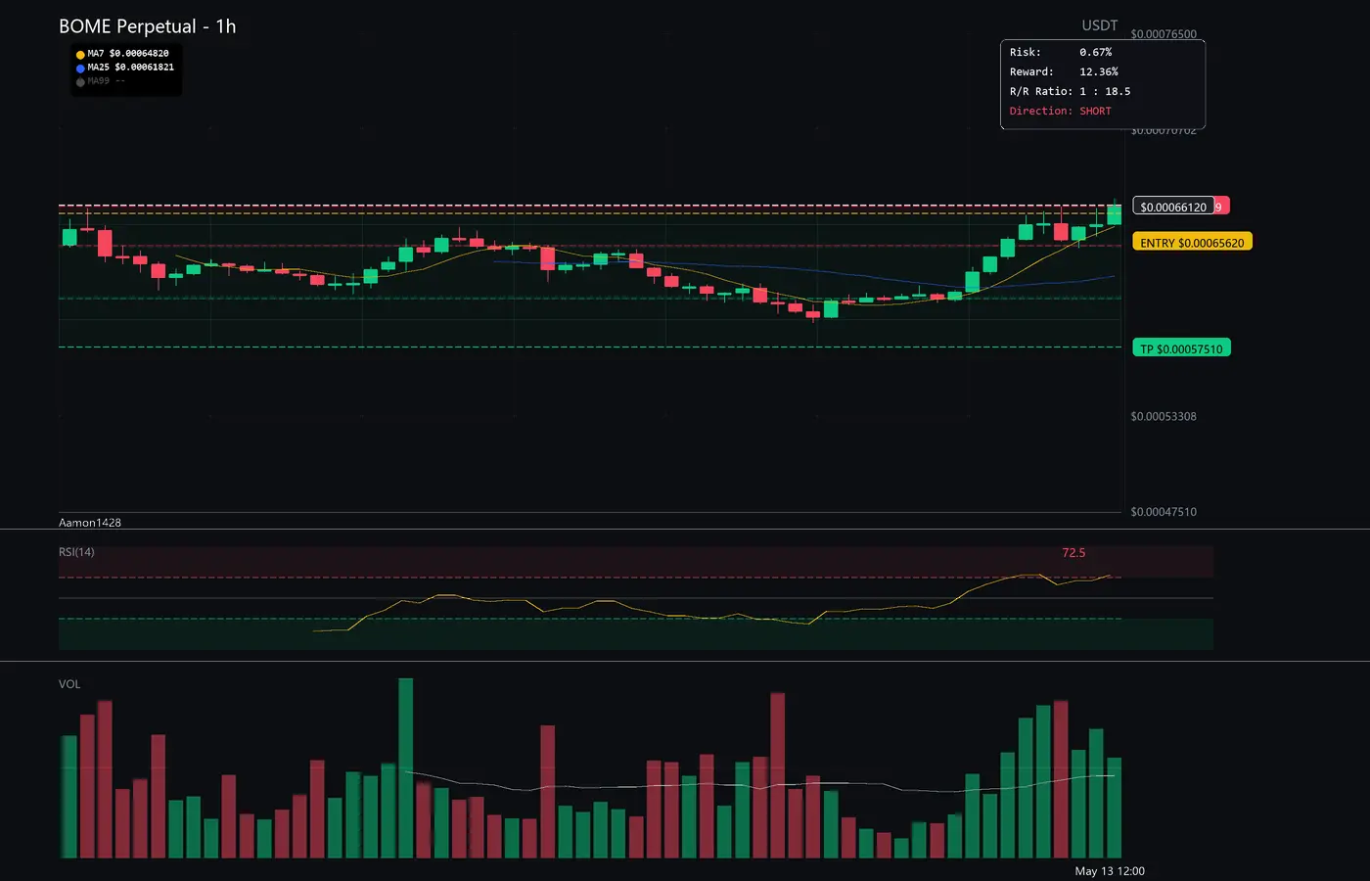1370x881 pixels.
Task: Click the $0.00053308 price axis label
Action: pyautogui.click(x=1164, y=416)
